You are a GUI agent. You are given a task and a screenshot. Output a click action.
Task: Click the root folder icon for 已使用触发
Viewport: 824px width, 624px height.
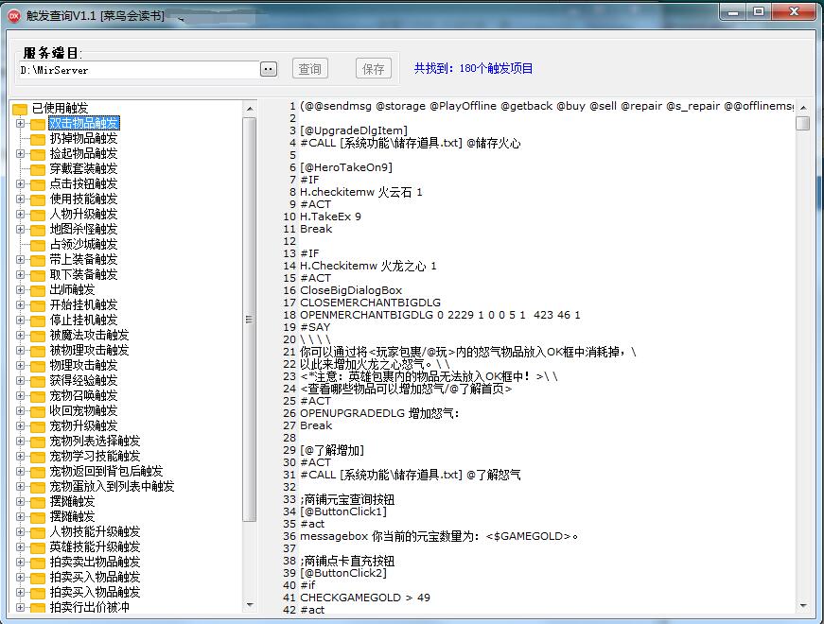pyautogui.click(x=20, y=109)
